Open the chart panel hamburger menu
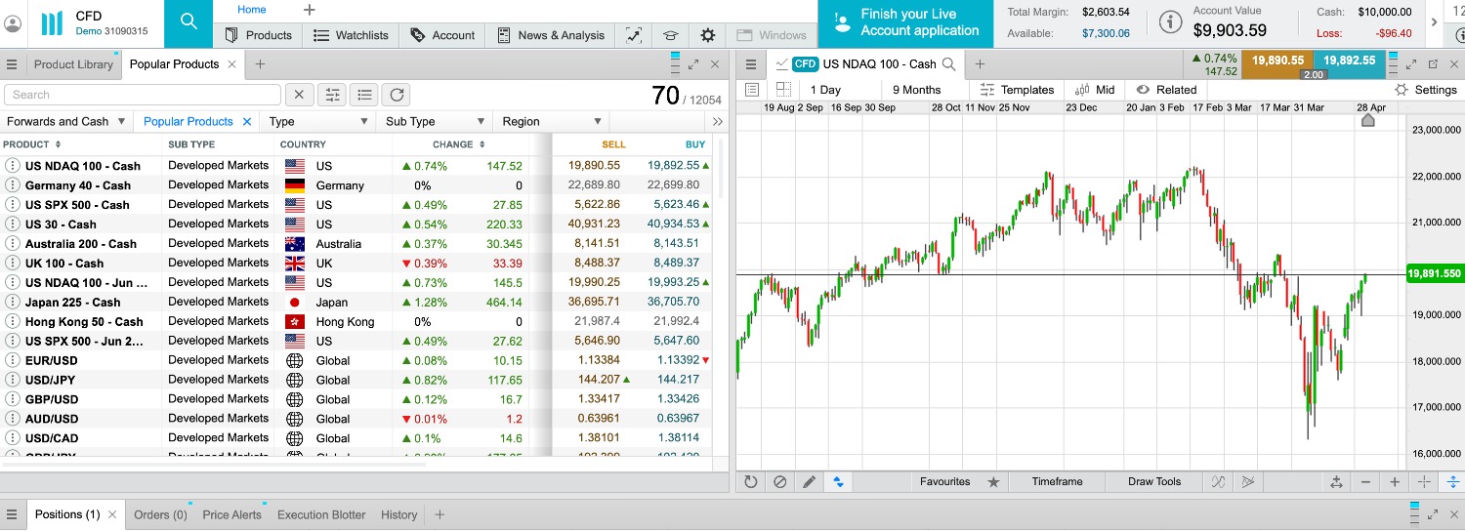This screenshot has width=1465, height=531. tap(751, 64)
